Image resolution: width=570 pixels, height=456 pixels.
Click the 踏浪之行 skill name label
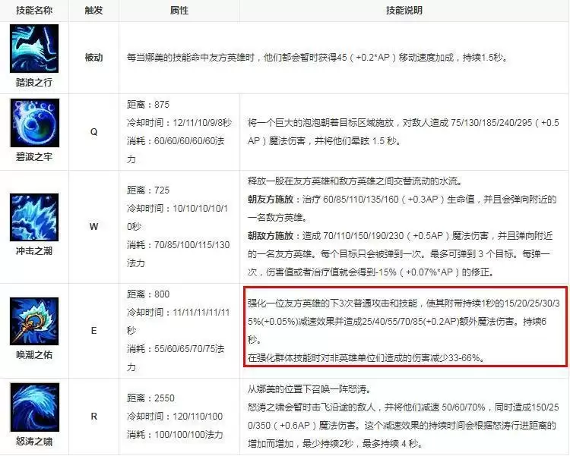coord(34,83)
